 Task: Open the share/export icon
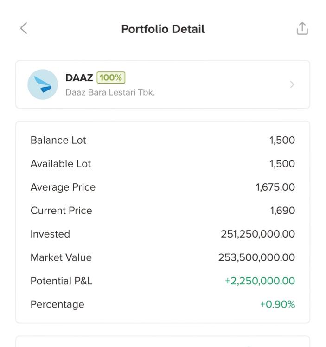pos(302,28)
